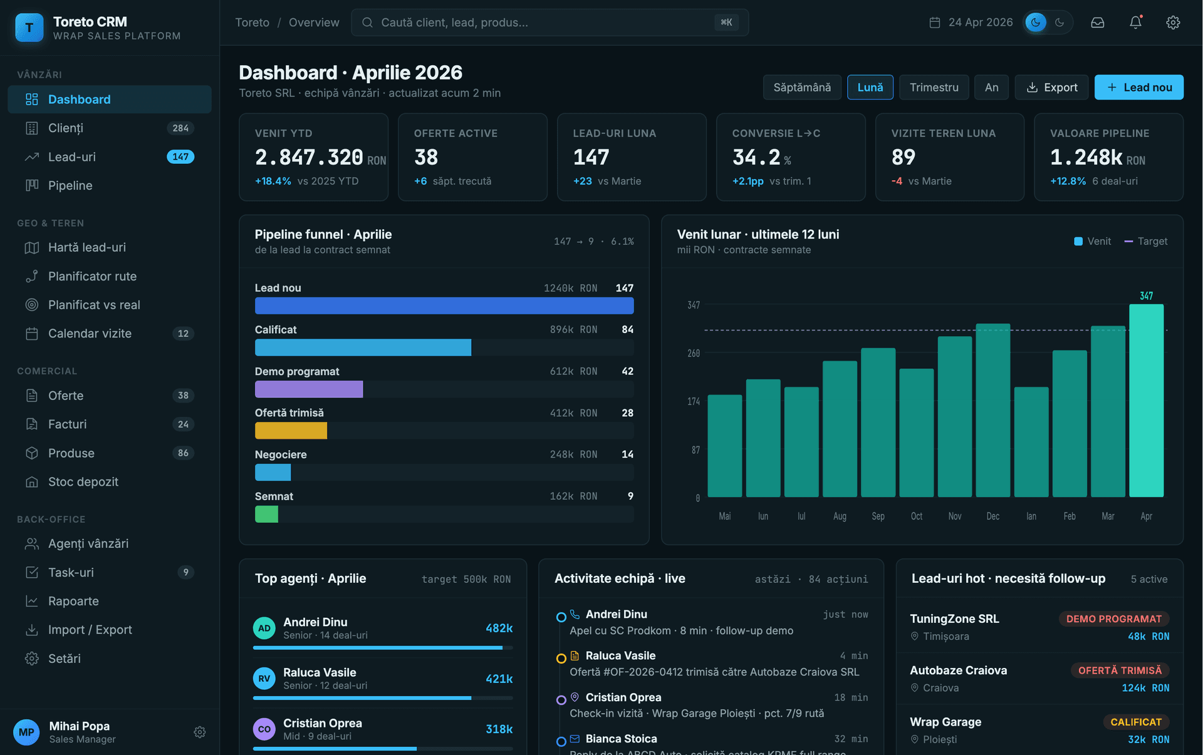Open TuningZone SRL hot lead
This screenshot has width=1203, height=755.
click(954, 619)
